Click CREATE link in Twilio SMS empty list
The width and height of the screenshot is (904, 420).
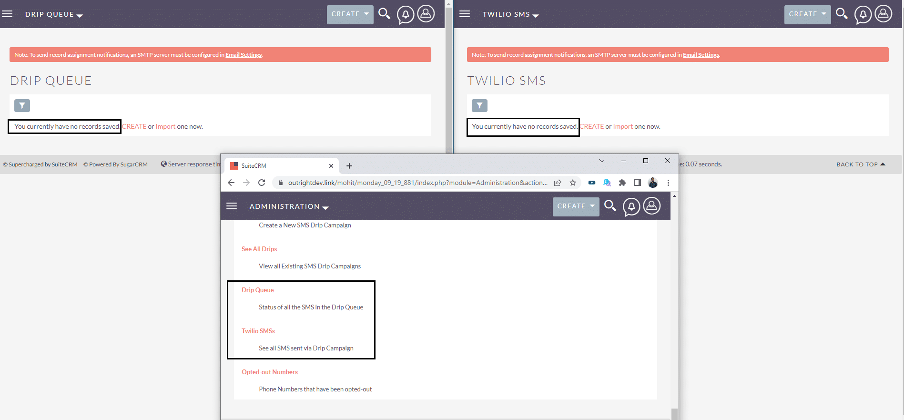tap(592, 126)
